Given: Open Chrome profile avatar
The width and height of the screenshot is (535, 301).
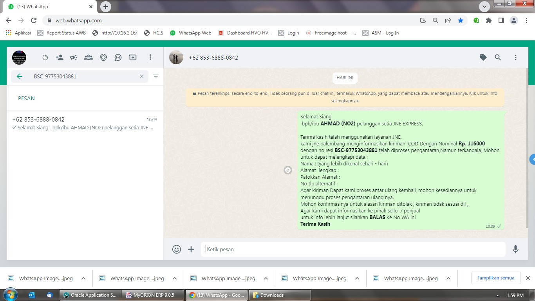Looking at the screenshot, I should (514, 20).
